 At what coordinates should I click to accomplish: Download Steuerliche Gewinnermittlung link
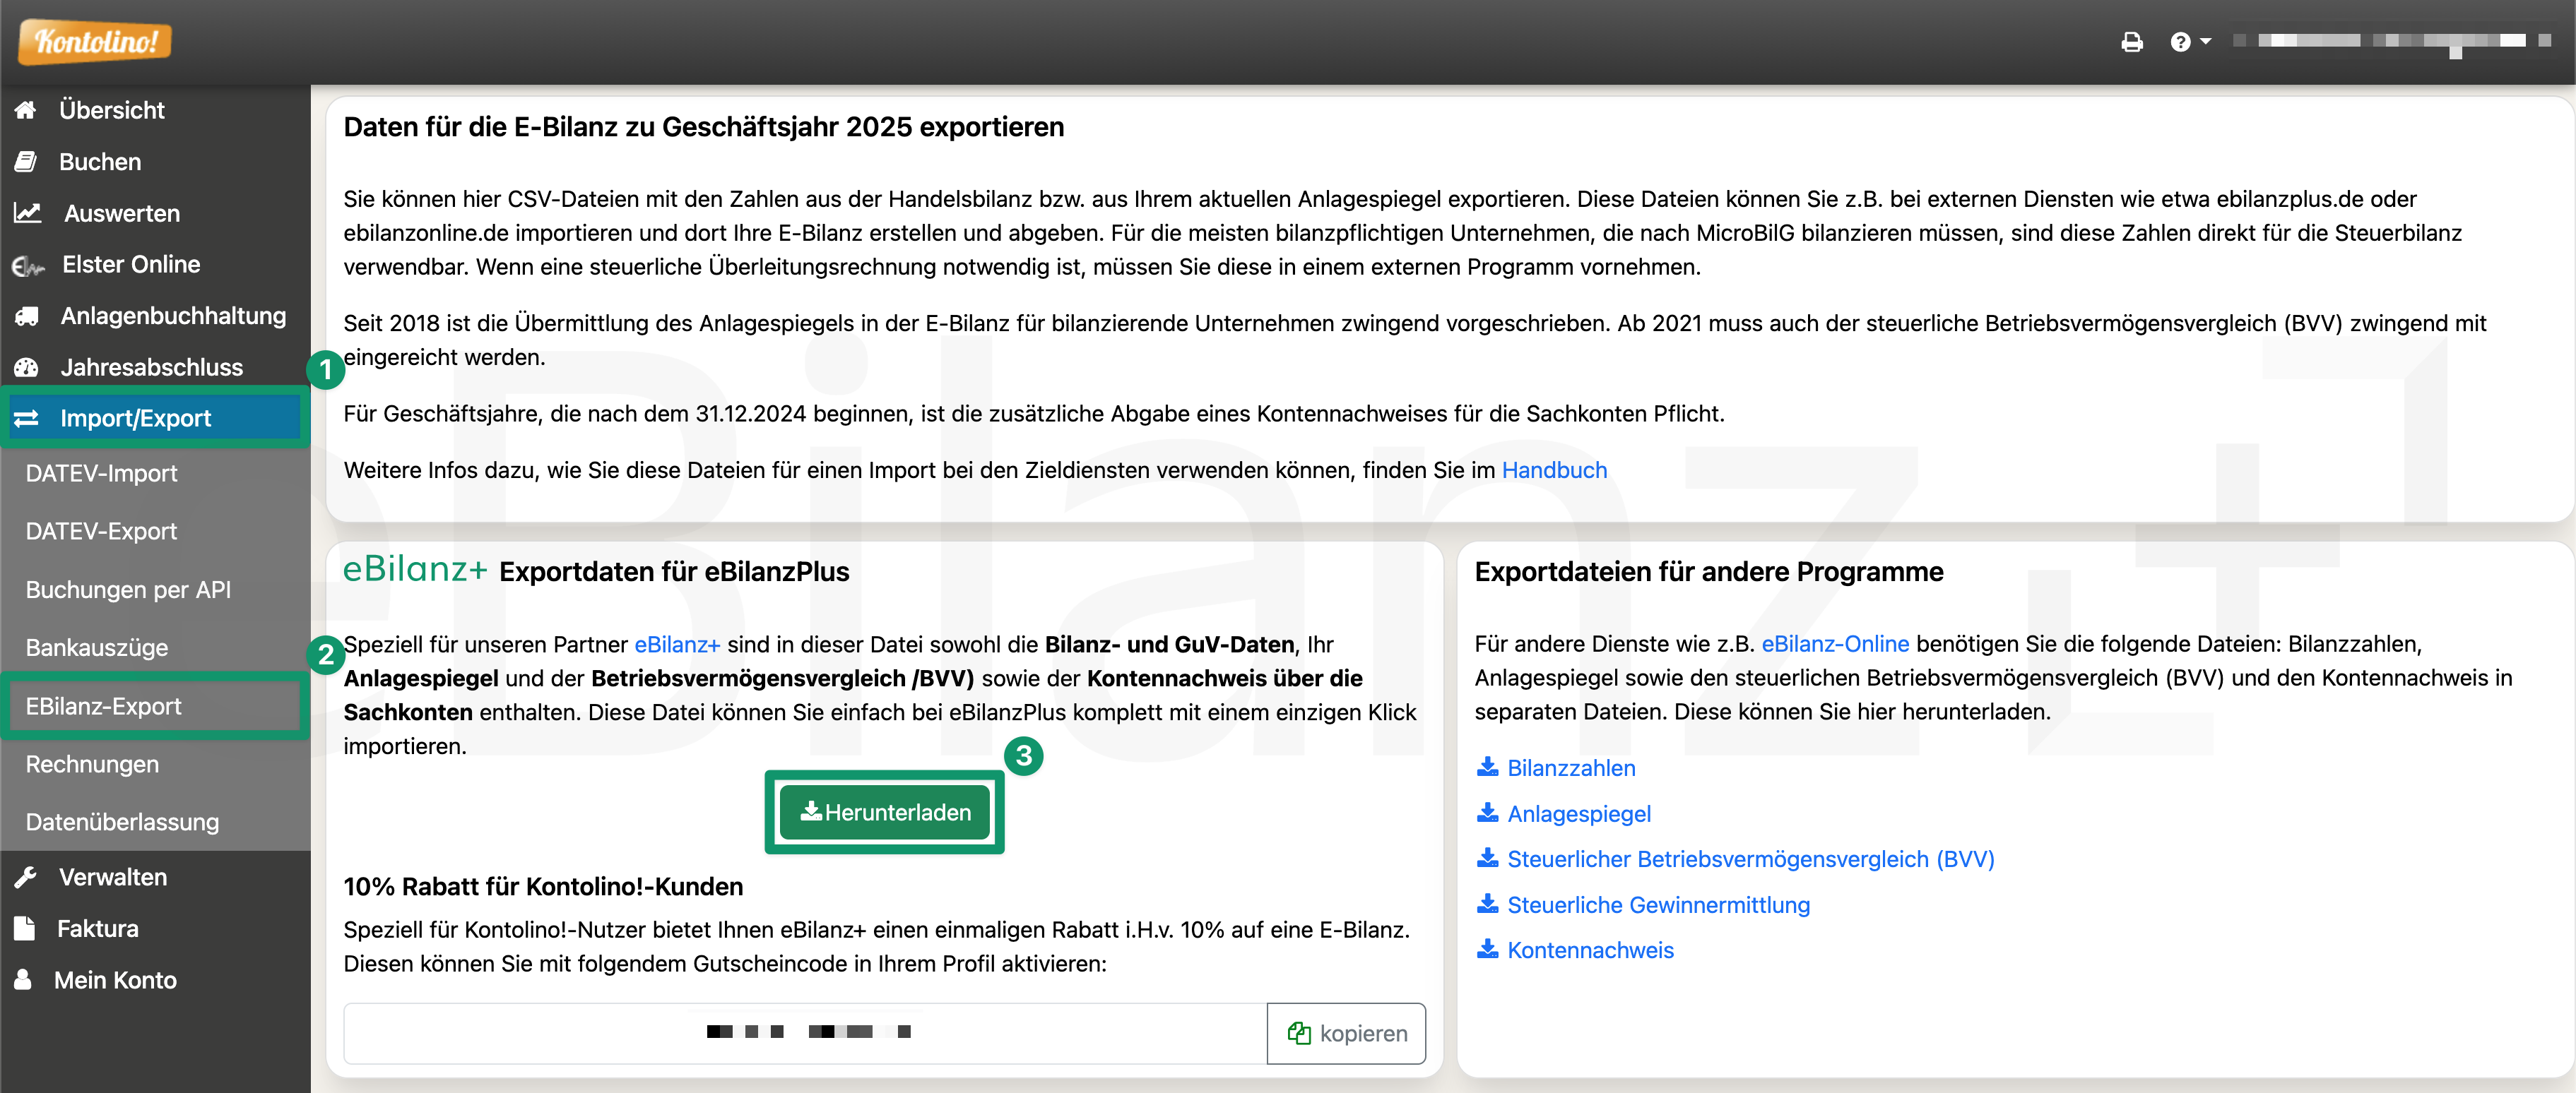1658,904
